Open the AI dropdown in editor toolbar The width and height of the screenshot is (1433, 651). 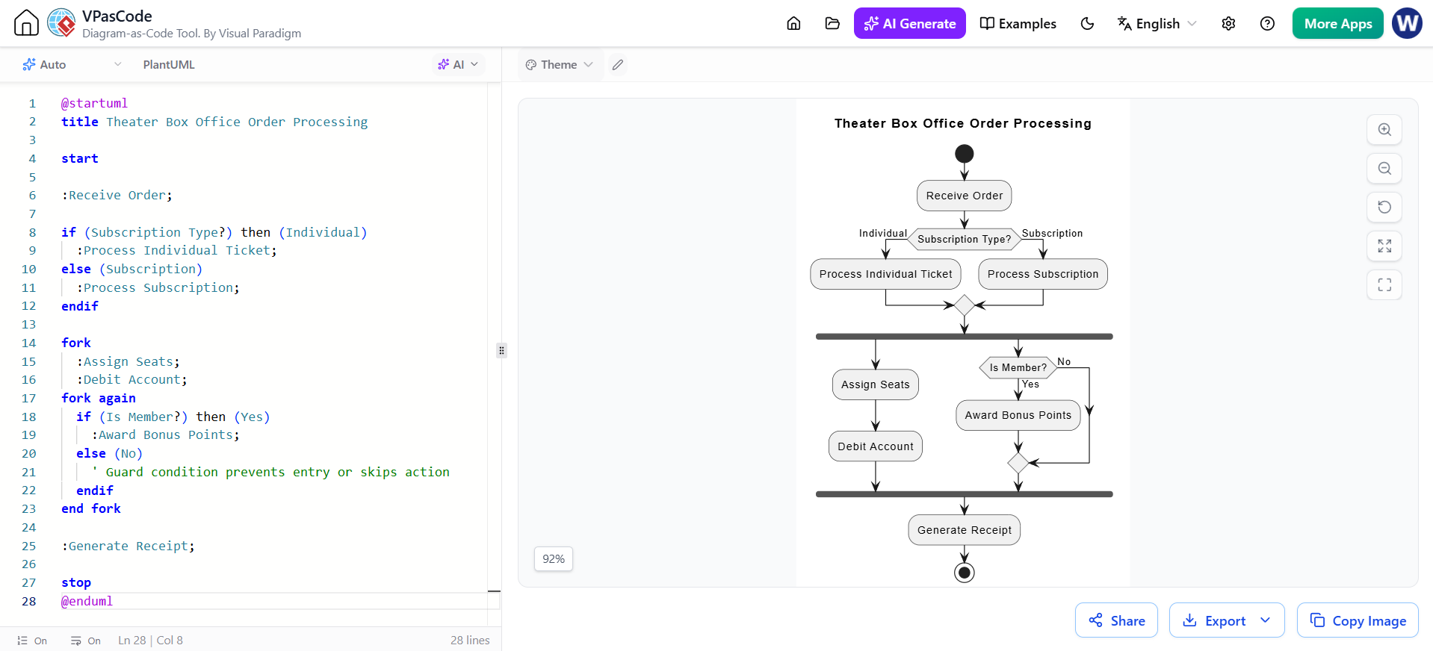(x=458, y=64)
